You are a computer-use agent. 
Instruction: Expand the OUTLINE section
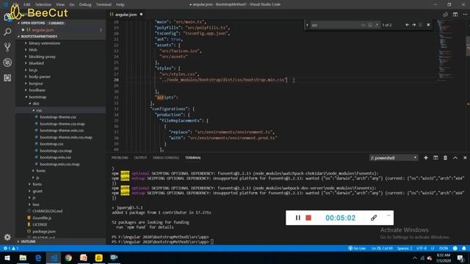[x=28, y=241]
